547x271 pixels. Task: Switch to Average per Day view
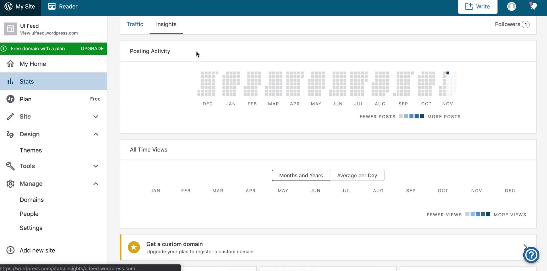[357, 175]
